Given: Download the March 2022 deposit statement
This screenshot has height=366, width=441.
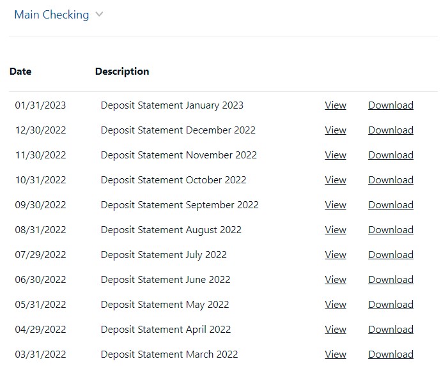Looking at the screenshot, I should click(x=391, y=355).
